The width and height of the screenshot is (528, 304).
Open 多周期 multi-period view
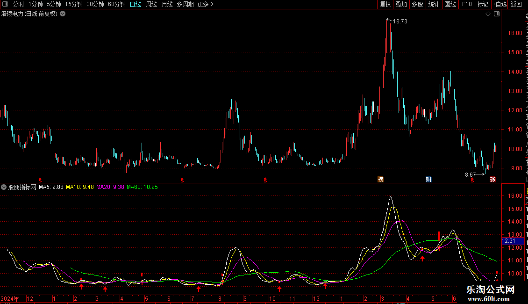(185, 4)
